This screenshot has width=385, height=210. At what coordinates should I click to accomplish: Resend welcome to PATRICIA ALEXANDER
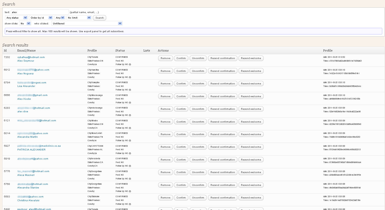click(251, 147)
